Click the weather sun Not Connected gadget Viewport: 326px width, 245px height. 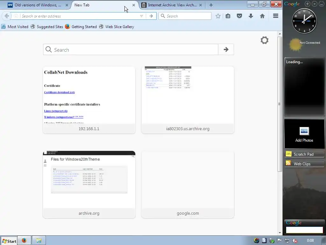coord(305,45)
